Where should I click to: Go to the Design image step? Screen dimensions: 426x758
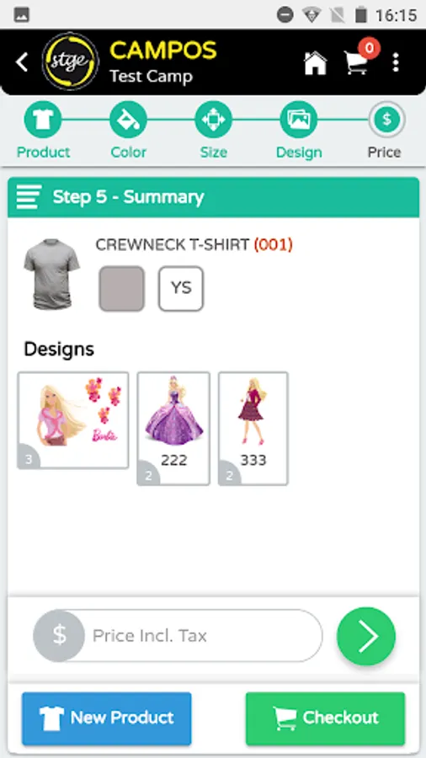tap(299, 119)
